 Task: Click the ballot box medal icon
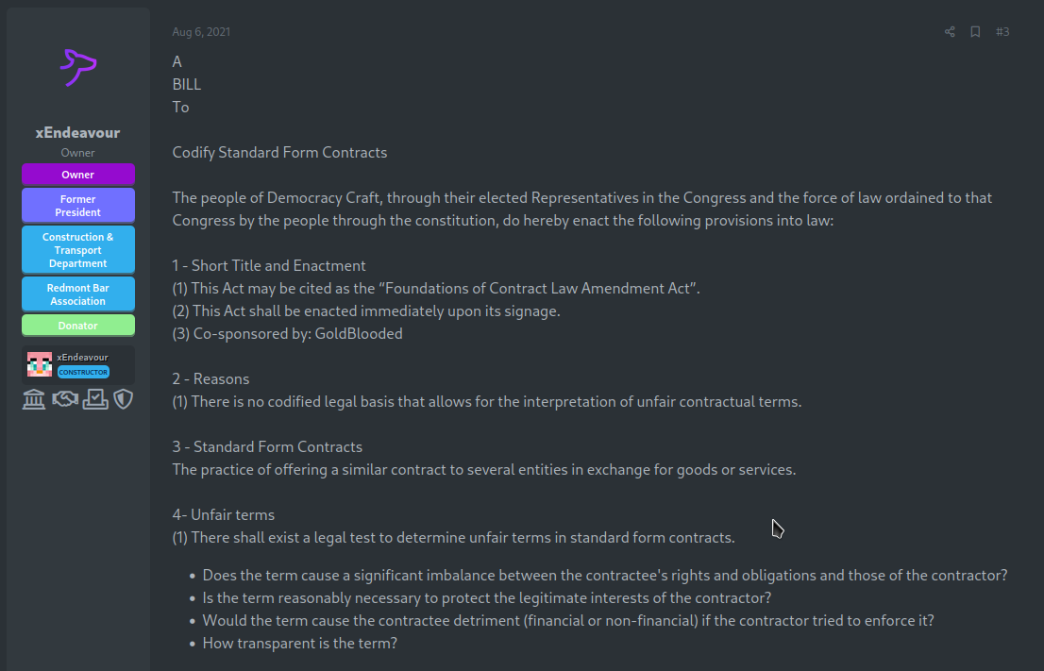pyautogui.click(x=95, y=399)
